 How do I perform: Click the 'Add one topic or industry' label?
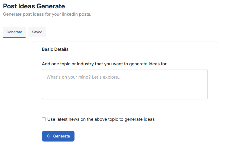(x=105, y=64)
